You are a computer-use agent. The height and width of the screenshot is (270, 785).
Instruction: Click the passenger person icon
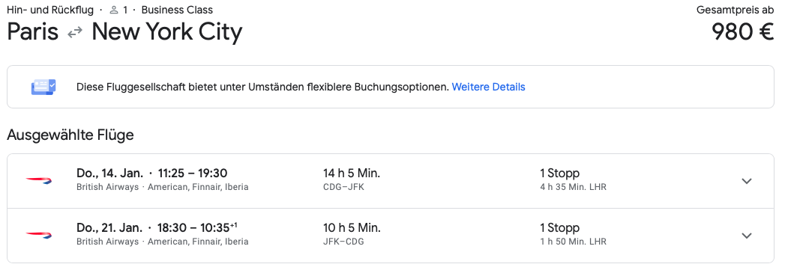(x=114, y=10)
